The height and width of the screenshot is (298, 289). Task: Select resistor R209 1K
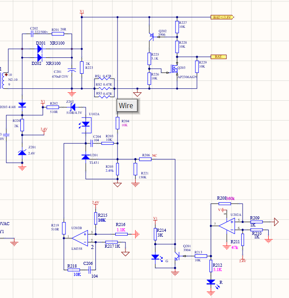[256, 222]
